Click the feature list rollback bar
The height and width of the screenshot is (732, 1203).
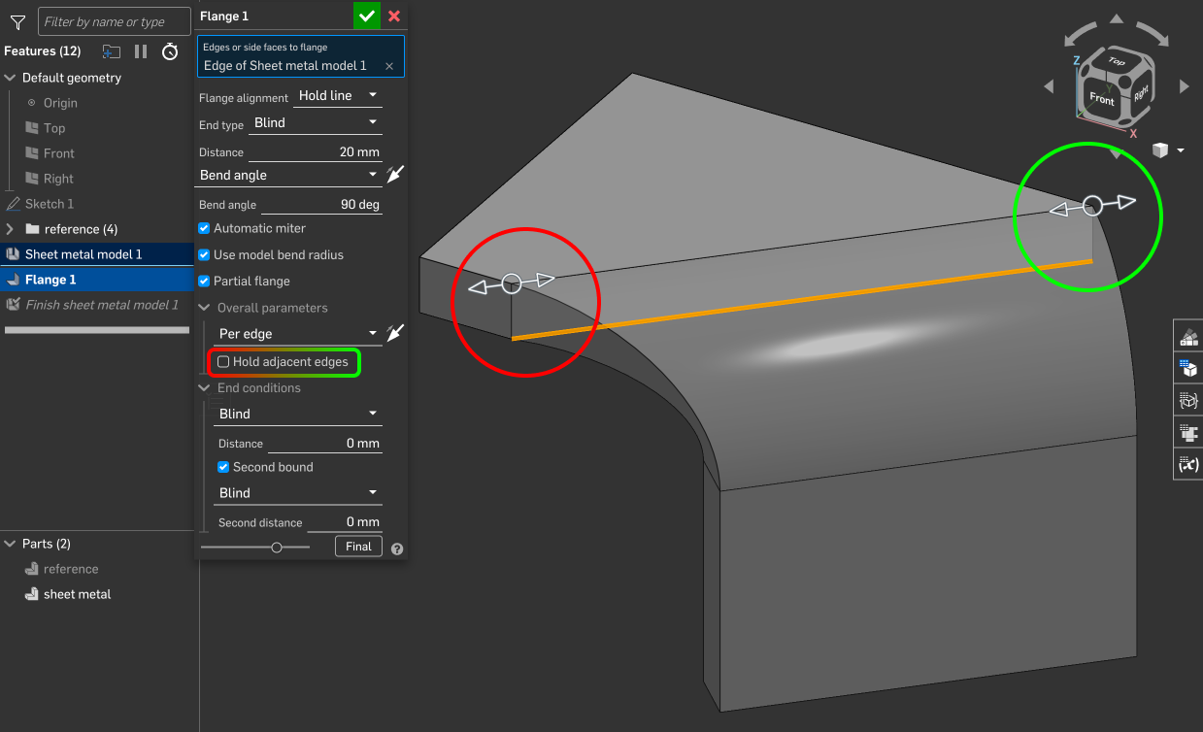click(x=96, y=330)
